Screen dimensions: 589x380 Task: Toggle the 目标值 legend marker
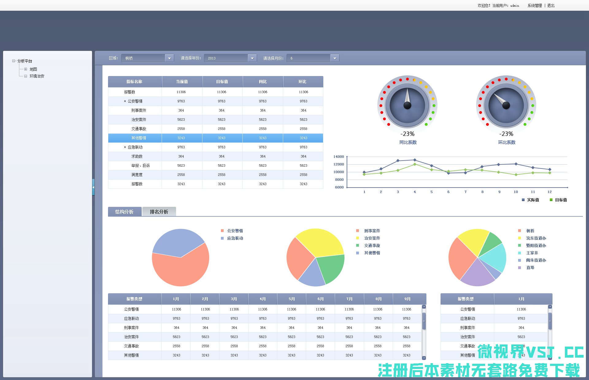coord(551,200)
